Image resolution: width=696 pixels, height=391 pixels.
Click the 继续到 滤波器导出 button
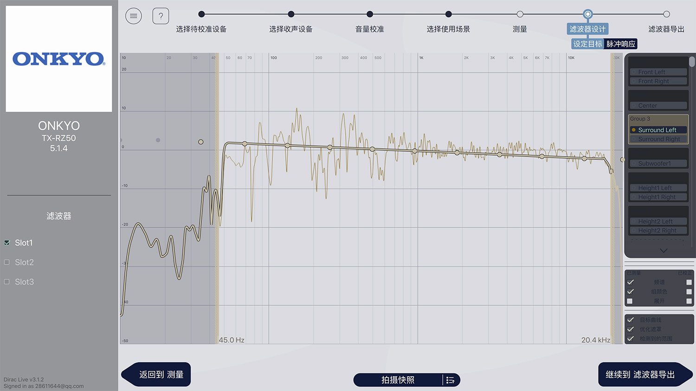coord(639,374)
